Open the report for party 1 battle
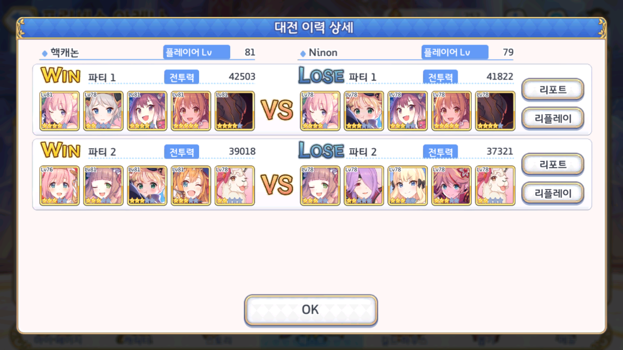The width and height of the screenshot is (623, 350). (553, 89)
